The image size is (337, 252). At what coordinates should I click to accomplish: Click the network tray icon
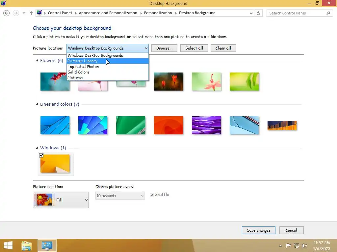point(297,245)
